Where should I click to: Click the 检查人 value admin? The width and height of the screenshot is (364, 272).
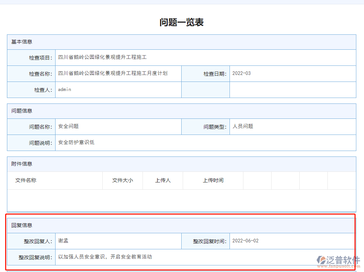(x=64, y=90)
